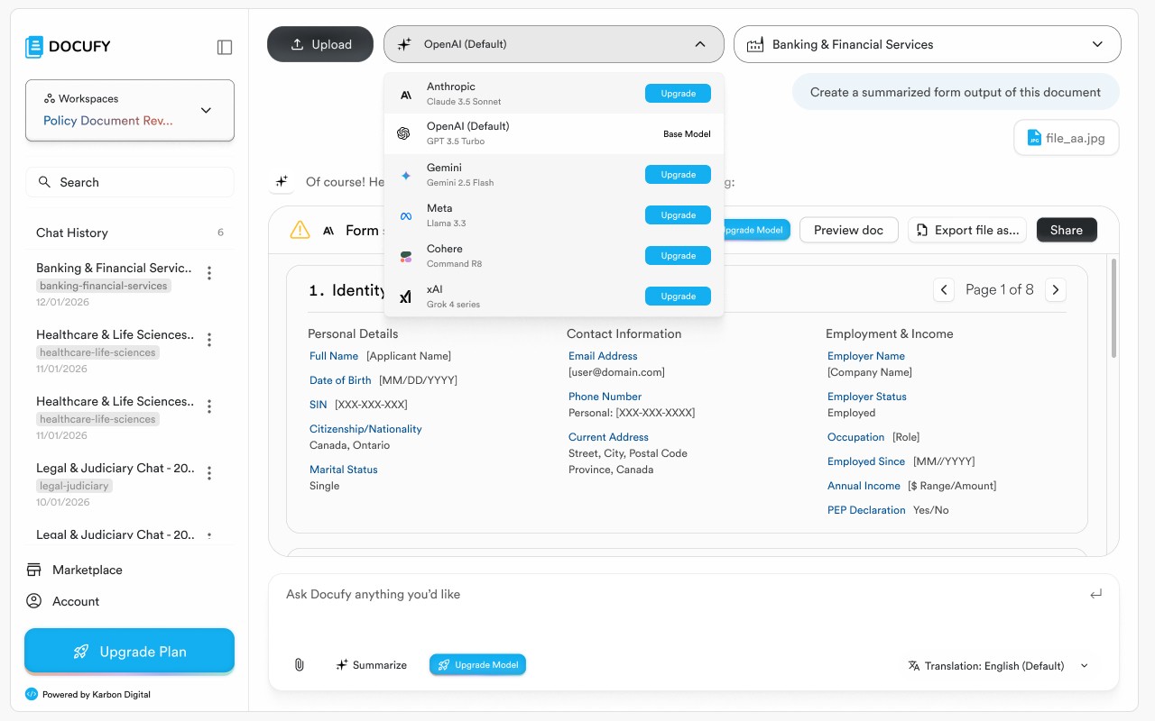Open options for second Healthcare & Life Sciences chat

(x=209, y=406)
